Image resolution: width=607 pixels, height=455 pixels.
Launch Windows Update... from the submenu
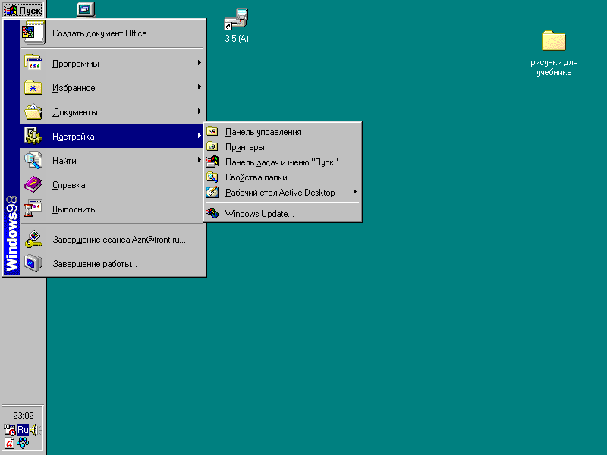tap(282, 214)
